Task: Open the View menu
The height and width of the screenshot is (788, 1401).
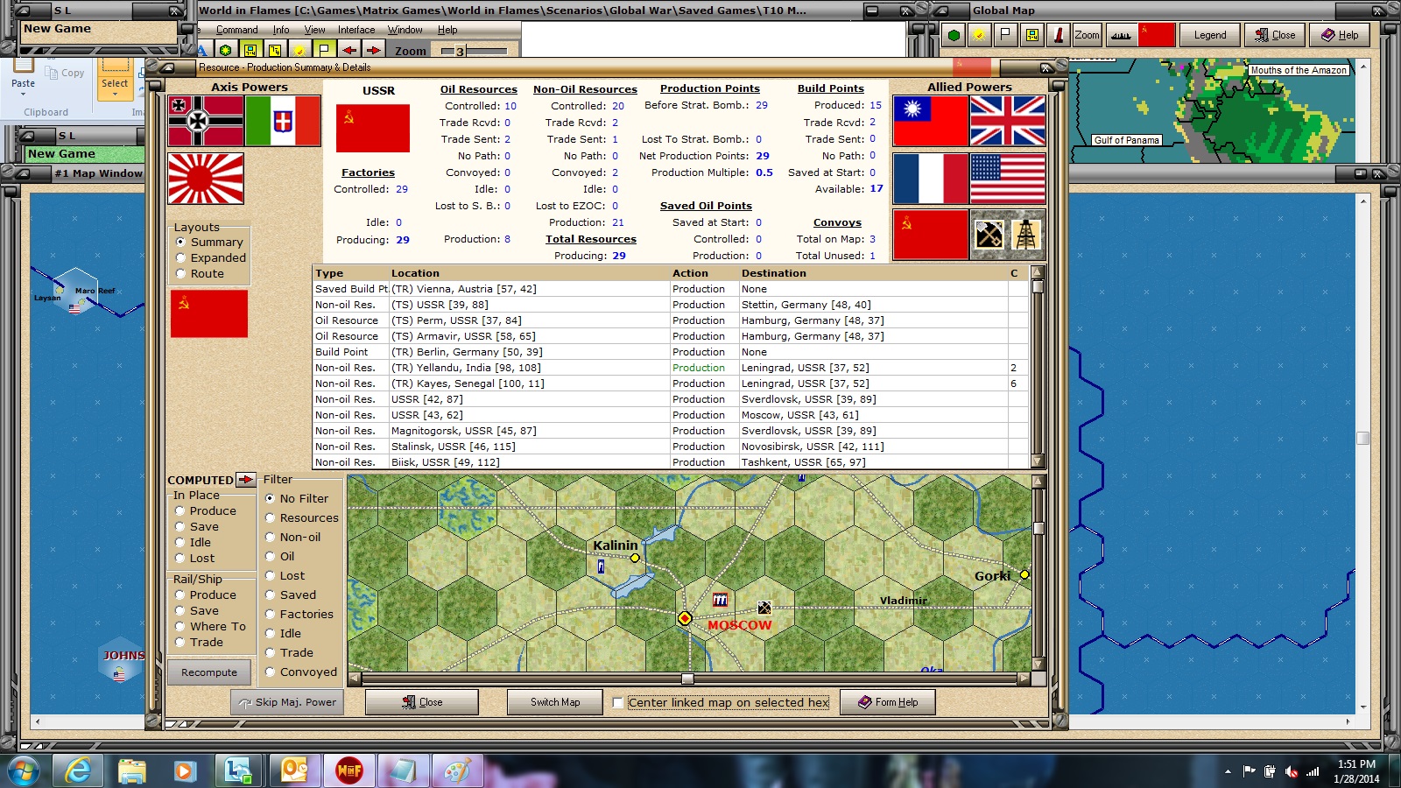Action: (314, 30)
